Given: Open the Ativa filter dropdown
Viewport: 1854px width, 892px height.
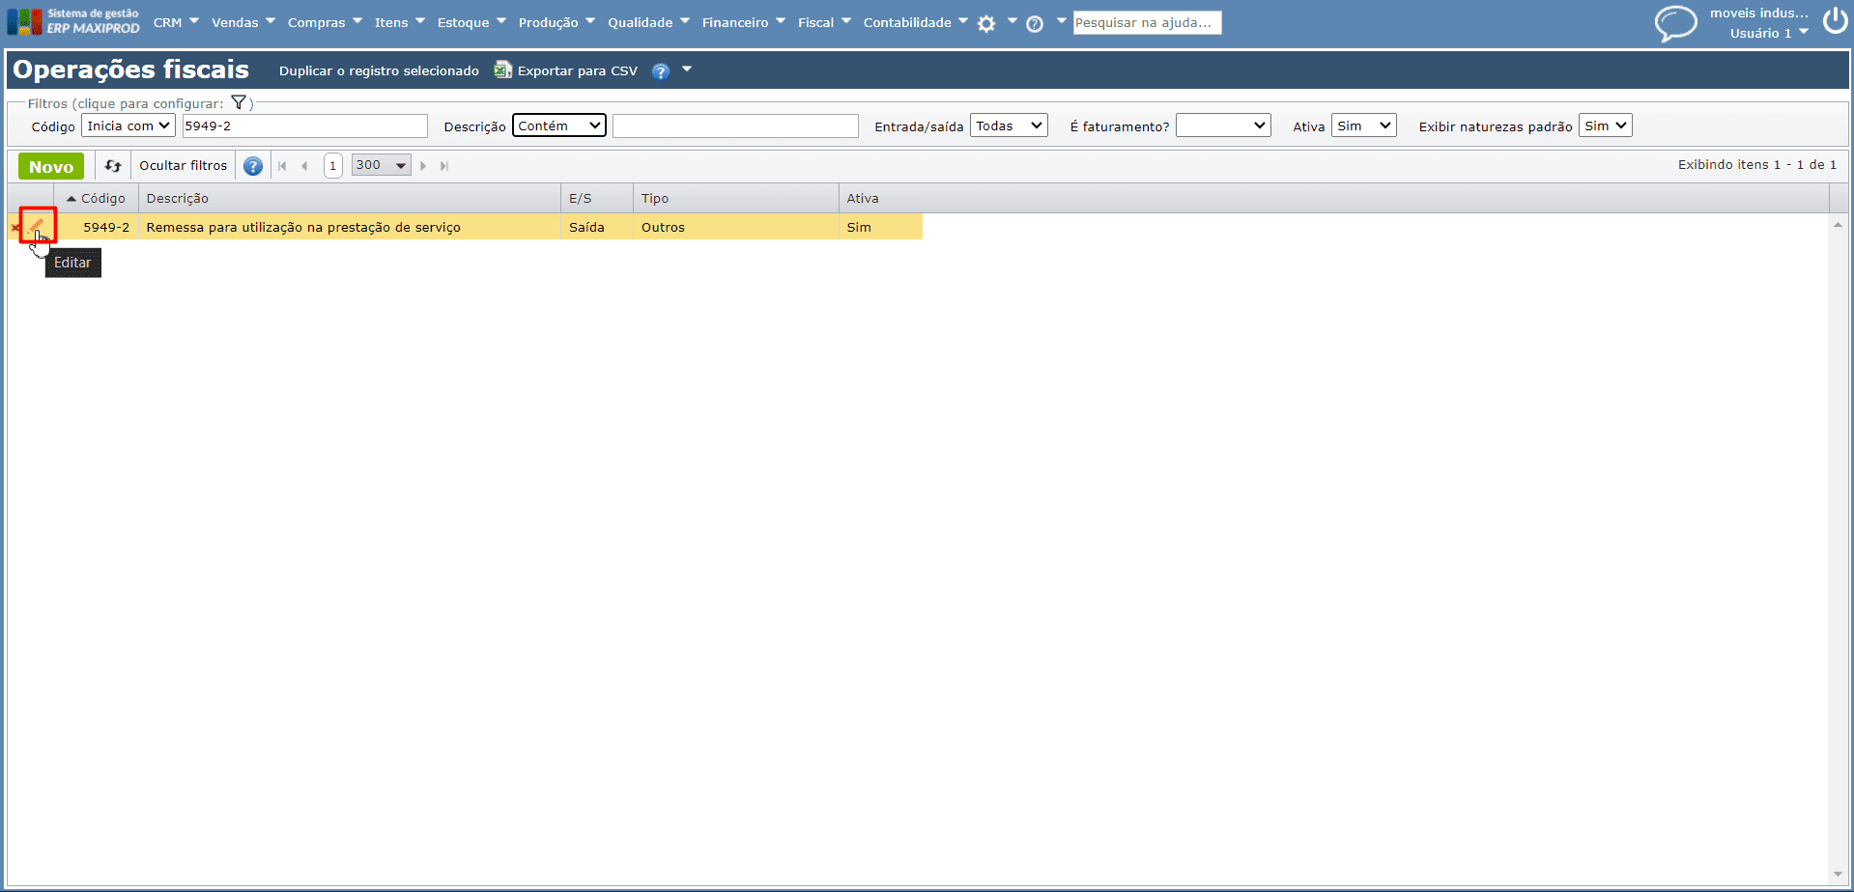Looking at the screenshot, I should point(1364,125).
